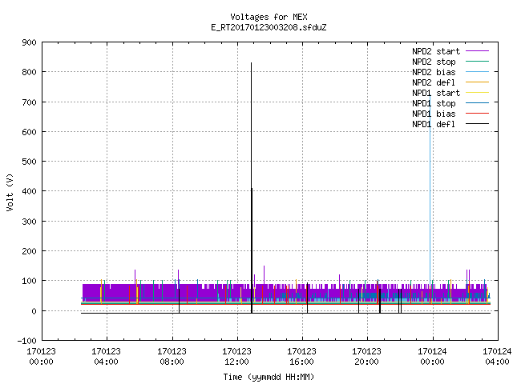Viewport: 513px width, 384px height.
Task: Click the 200 y-axis tick label
Action: click(29, 251)
